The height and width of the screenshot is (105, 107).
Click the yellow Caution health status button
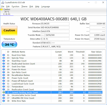tap(9, 31)
